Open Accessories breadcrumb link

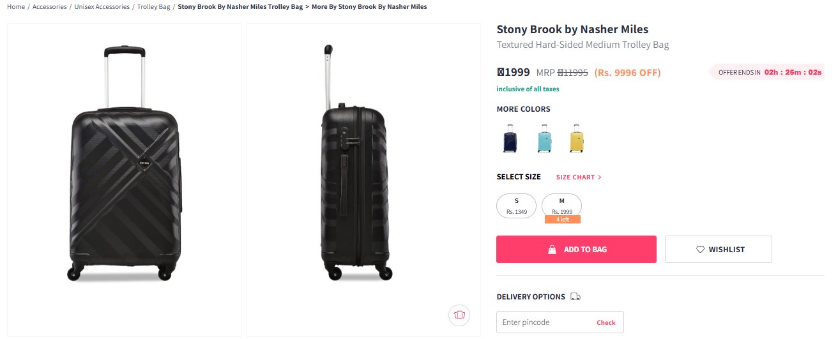[49, 7]
